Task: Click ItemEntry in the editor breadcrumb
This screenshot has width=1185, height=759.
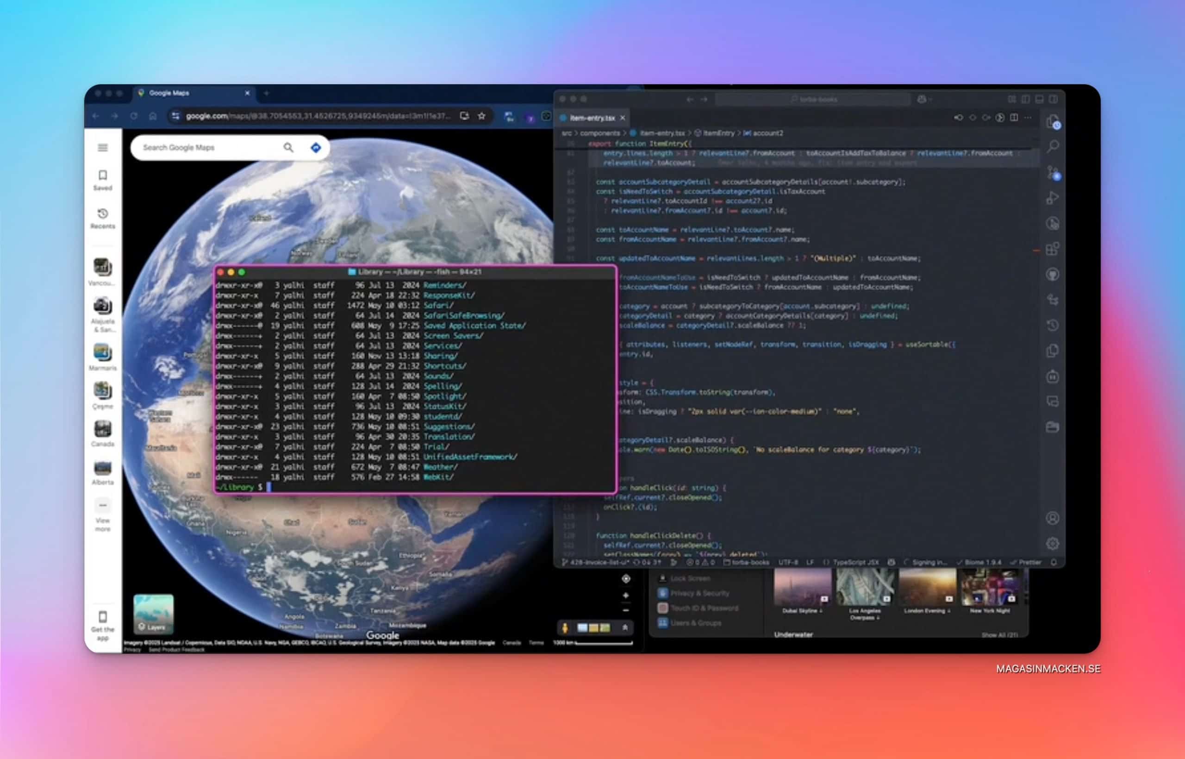Action: [x=718, y=133]
